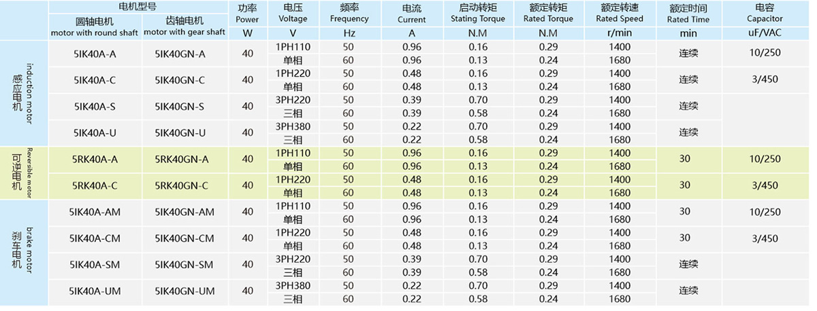Select the 5IK40GN-U model cell
The width and height of the screenshot is (817, 311).
point(180,132)
